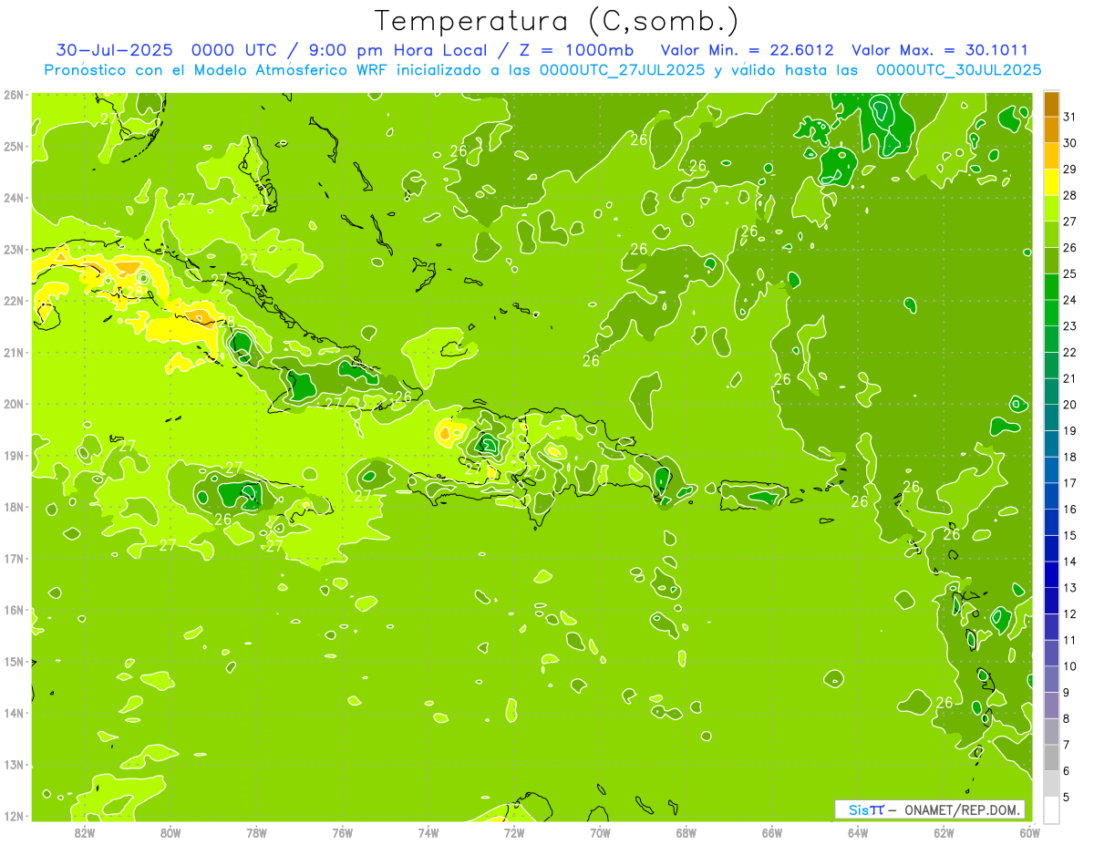The image size is (1094, 845).
Task: Click the '74W' longitude axis label
Action: [x=428, y=832]
